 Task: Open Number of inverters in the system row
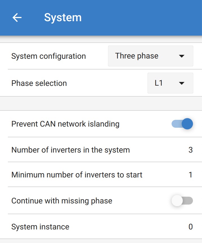71,150
